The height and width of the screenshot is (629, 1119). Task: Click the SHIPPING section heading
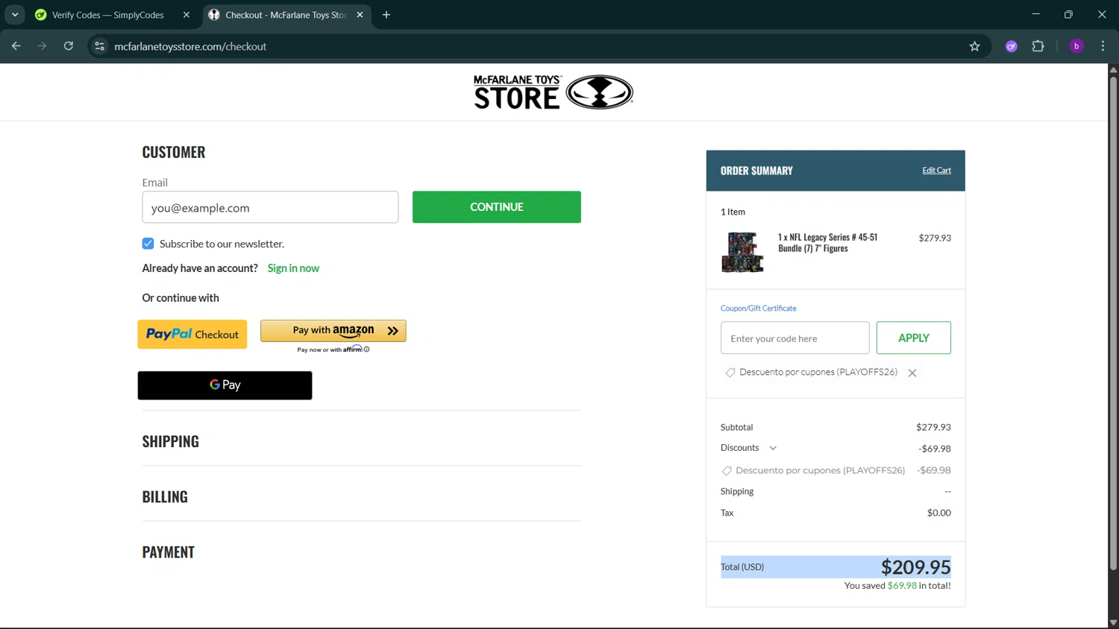(171, 441)
